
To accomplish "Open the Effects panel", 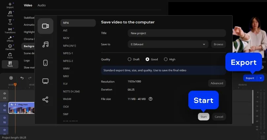I will point(10,38).
